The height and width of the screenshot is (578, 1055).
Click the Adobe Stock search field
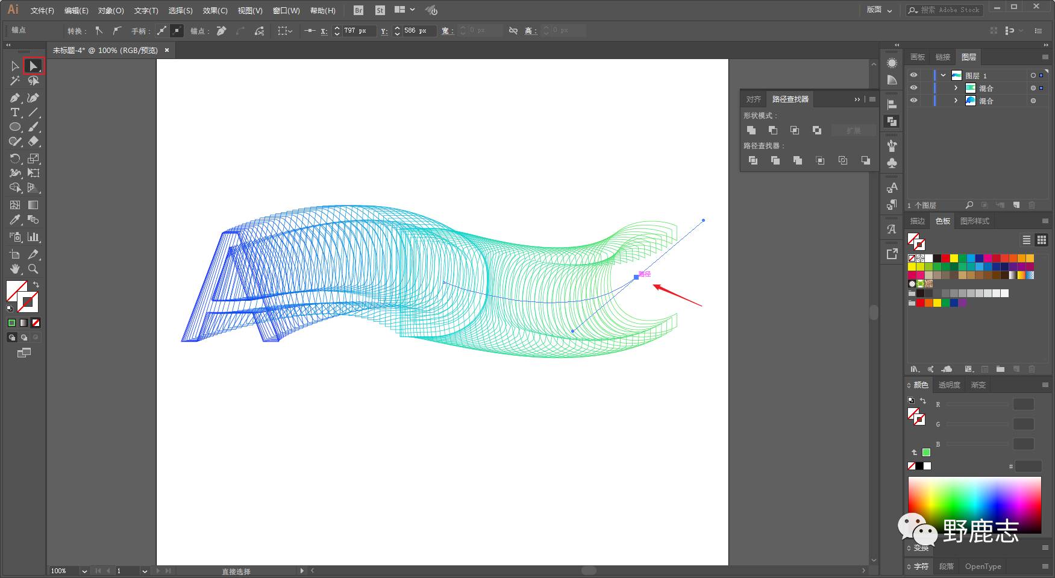[x=950, y=10]
